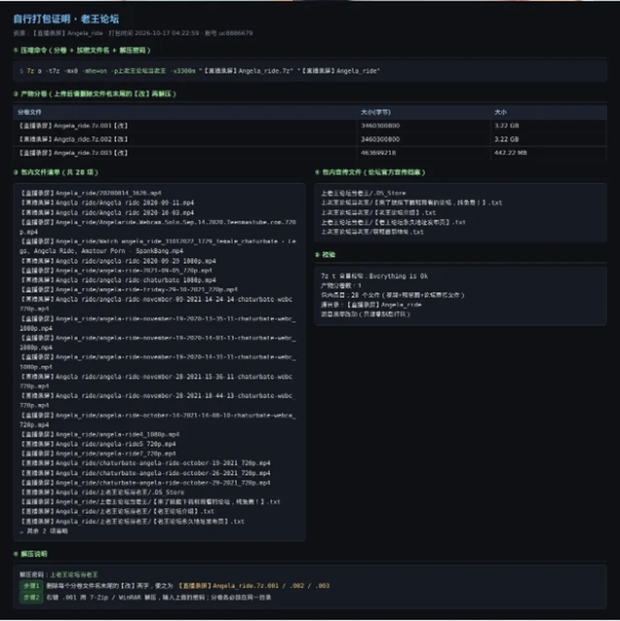
Task: Select the chaturbate-angela-ride-october-26-2021 entry
Action: coord(145,473)
